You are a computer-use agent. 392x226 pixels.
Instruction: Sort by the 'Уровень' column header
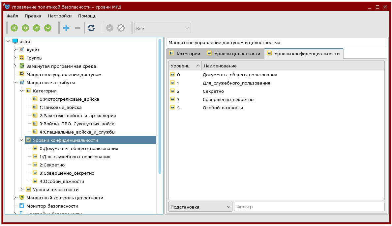[185, 66]
